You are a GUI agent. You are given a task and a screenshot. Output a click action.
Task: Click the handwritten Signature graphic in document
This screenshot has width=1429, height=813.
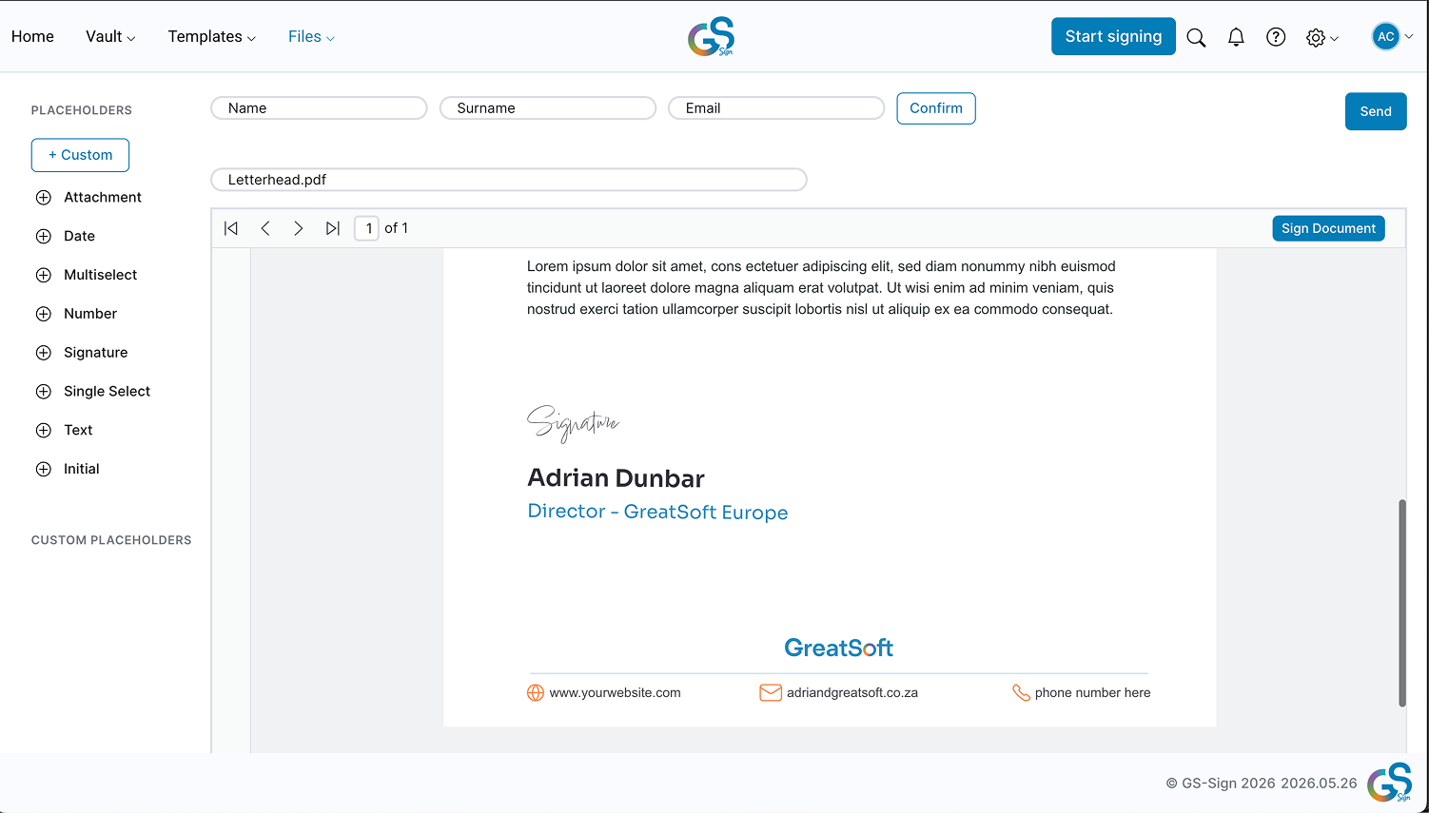573,423
